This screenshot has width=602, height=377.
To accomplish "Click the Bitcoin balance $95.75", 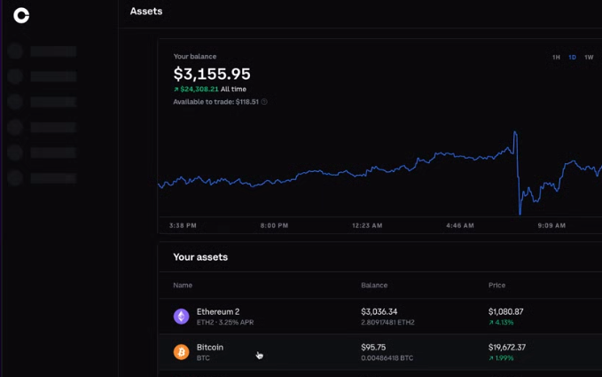I will tap(373, 348).
